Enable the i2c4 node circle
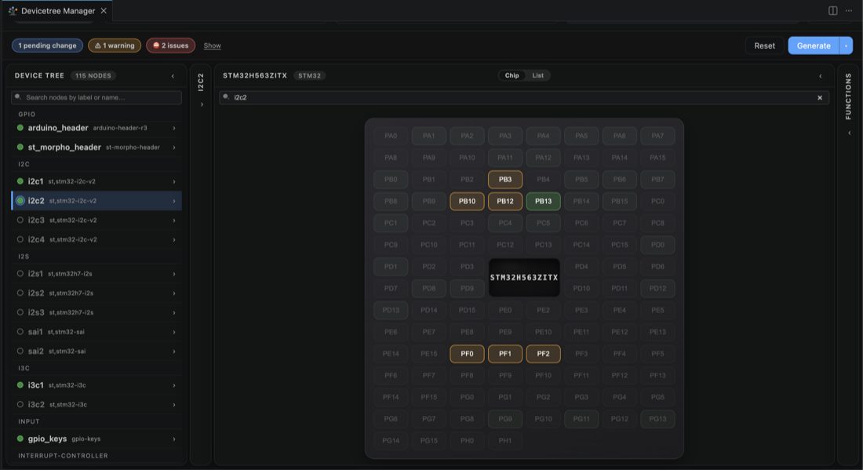This screenshot has height=470, width=863. point(20,239)
